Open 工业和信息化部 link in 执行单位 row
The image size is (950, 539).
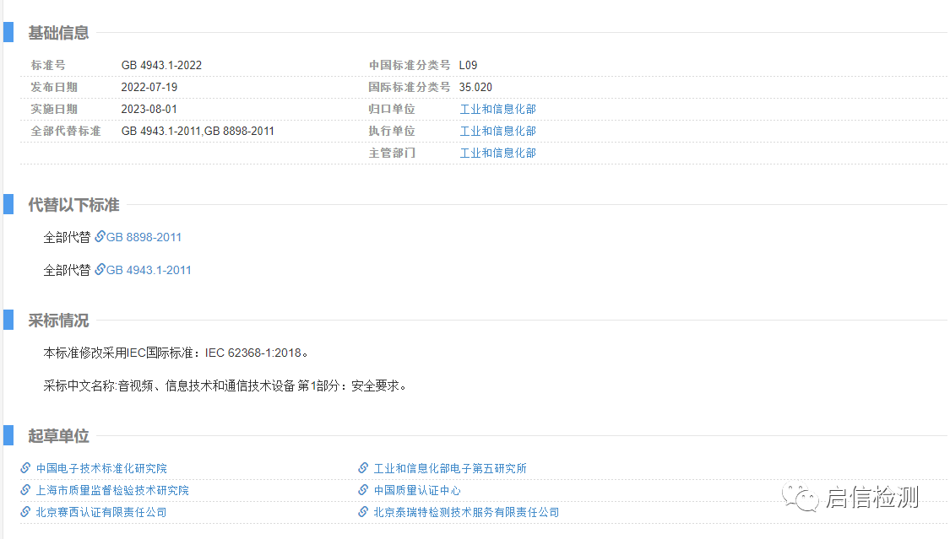(497, 131)
